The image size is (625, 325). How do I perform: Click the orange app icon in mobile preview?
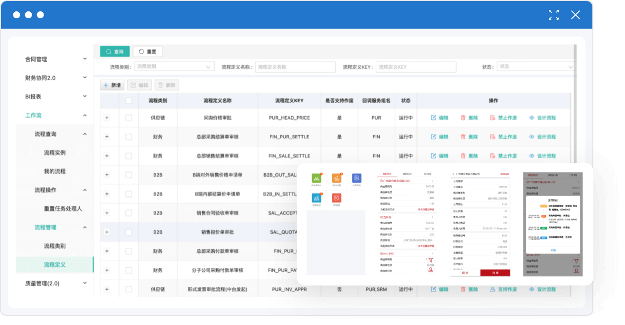337,178
